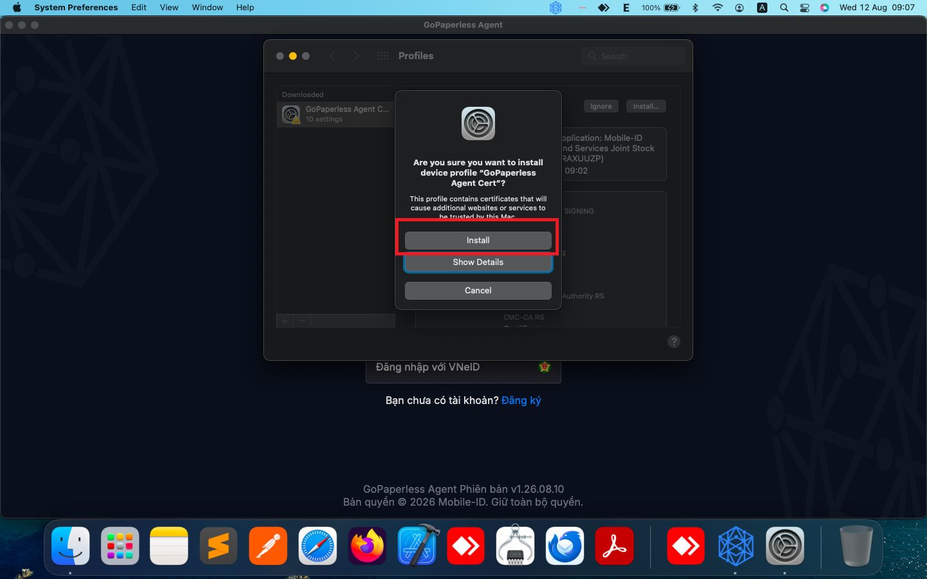Click Siri icon in menu bar
This screenshot has height=579, width=927.
825,8
